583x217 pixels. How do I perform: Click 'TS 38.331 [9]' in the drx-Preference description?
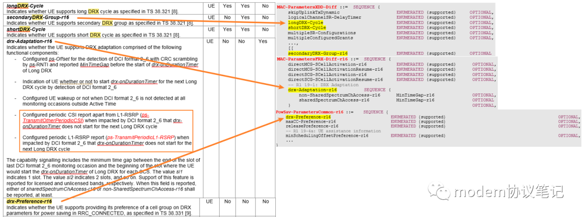[x=175, y=213]
